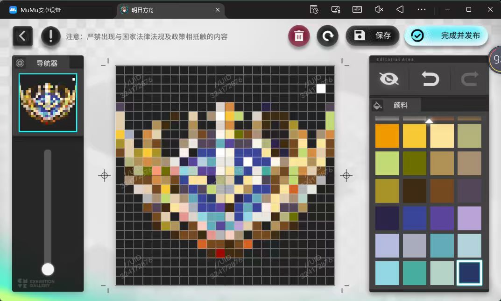Mute emulator sound with the speaker icon
The width and height of the screenshot is (501, 301).
379,9
